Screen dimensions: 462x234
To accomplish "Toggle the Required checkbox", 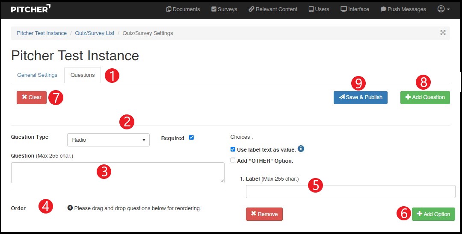I will click(x=191, y=137).
